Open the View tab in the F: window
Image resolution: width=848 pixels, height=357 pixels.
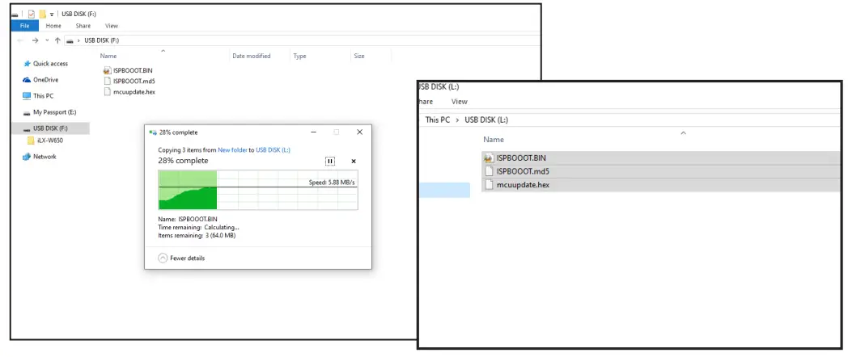(x=112, y=26)
